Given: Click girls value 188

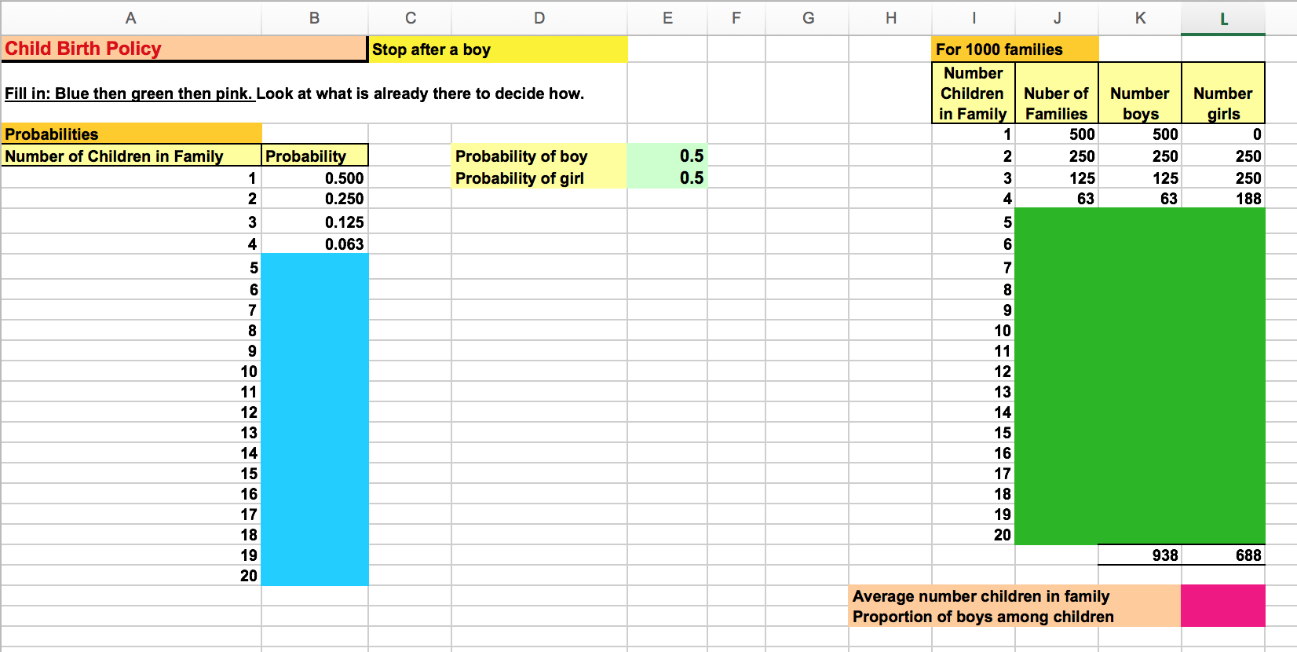Looking at the screenshot, I should [1223, 199].
